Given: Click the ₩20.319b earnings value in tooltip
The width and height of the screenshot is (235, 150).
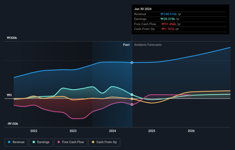Looking at the screenshot, I should click(167, 19).
